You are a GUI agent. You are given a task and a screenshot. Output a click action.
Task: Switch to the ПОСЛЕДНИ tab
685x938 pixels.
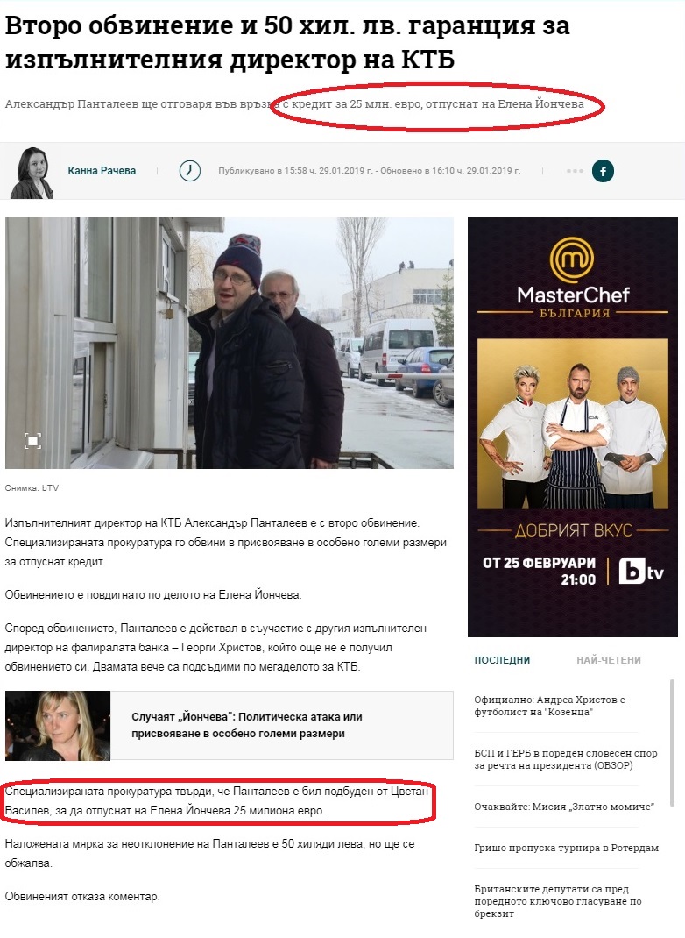point(502,660)
